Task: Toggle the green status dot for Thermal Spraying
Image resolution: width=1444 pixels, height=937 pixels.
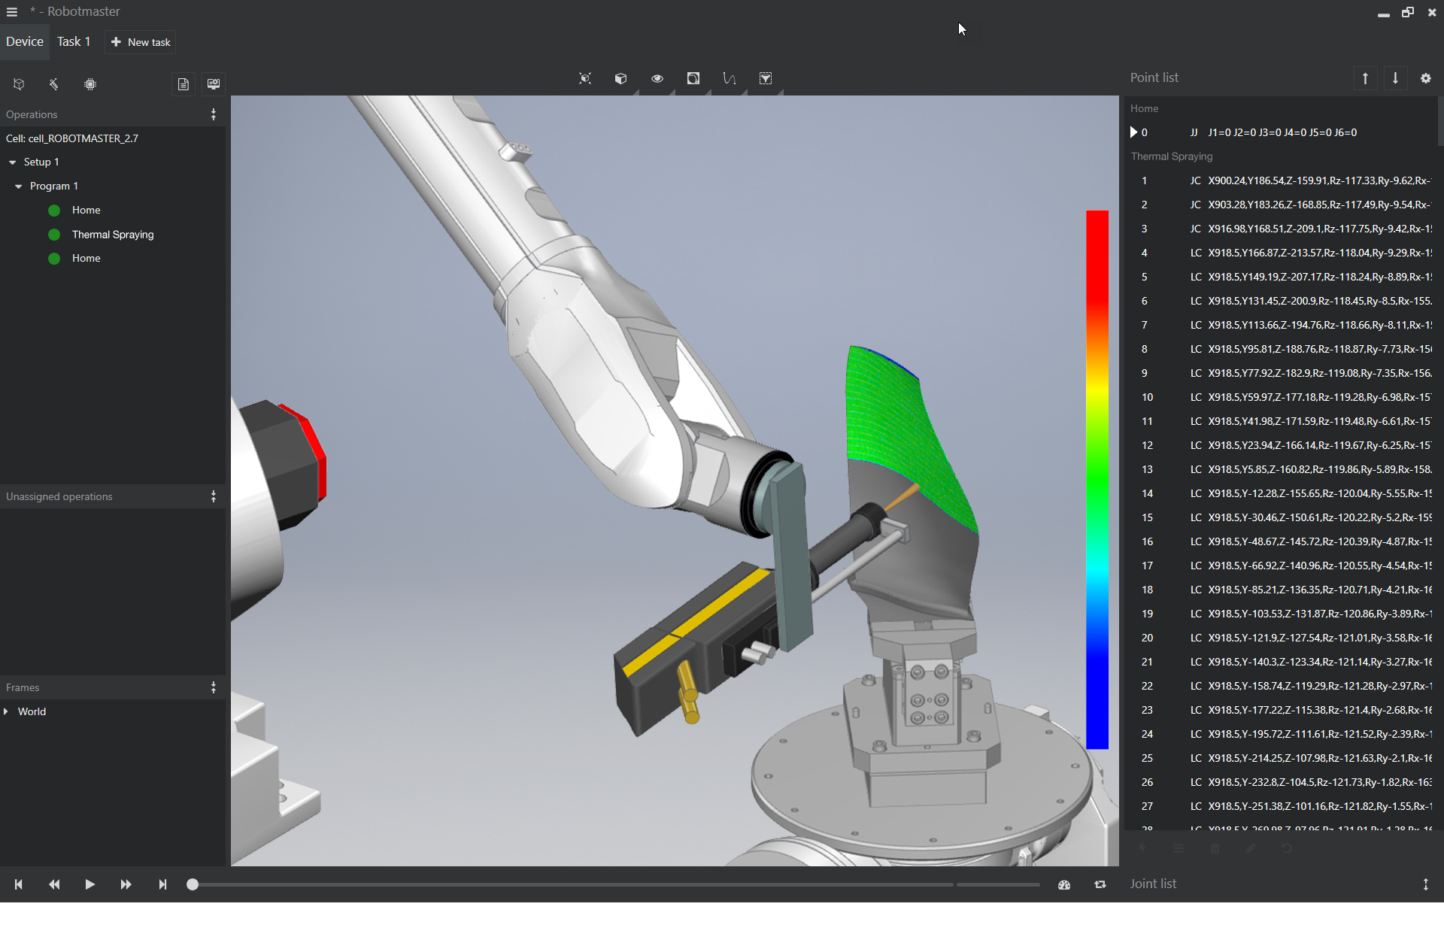Action: [x=54, y=235]
